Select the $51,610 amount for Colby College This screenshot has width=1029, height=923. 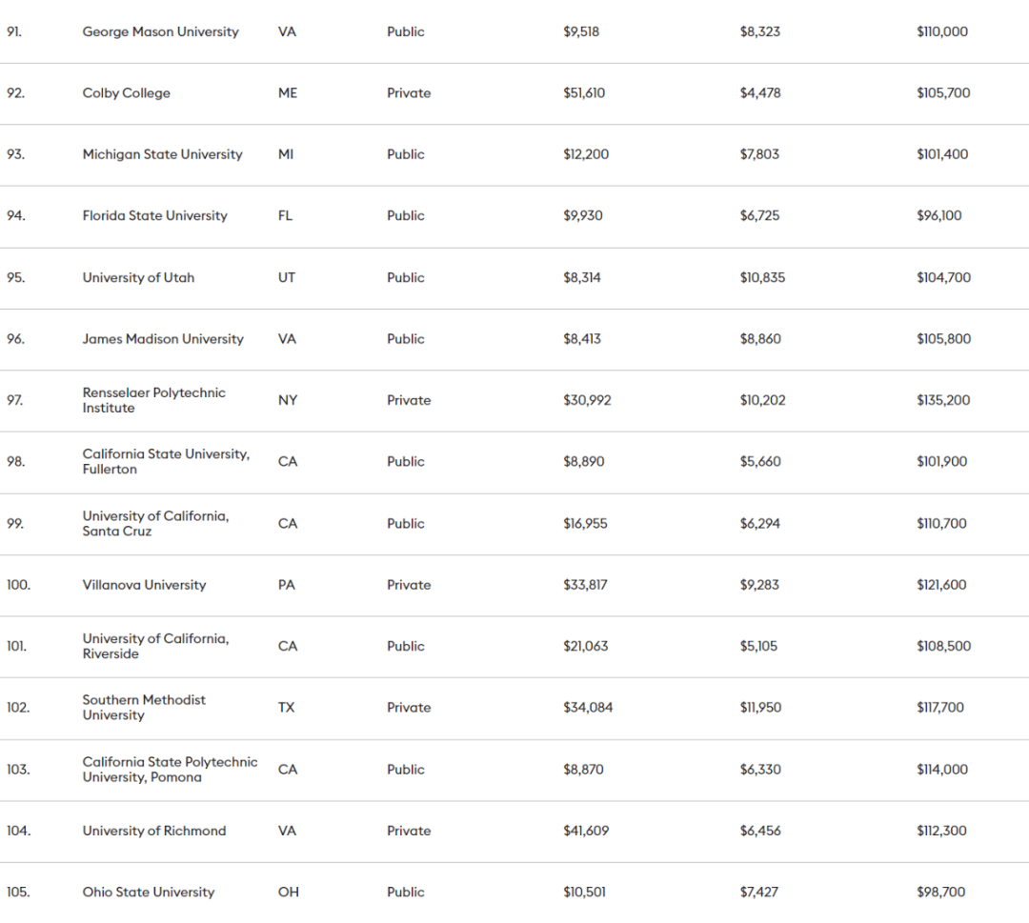pyautogui.click(x=584, y=93)
